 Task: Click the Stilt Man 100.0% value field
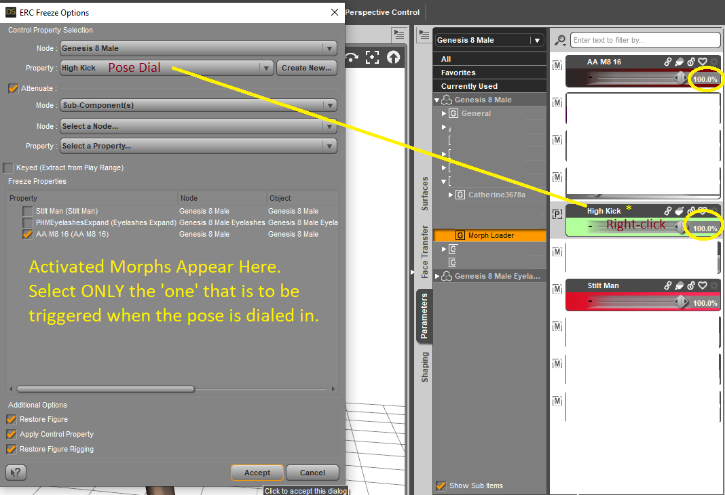pos(705,303)
